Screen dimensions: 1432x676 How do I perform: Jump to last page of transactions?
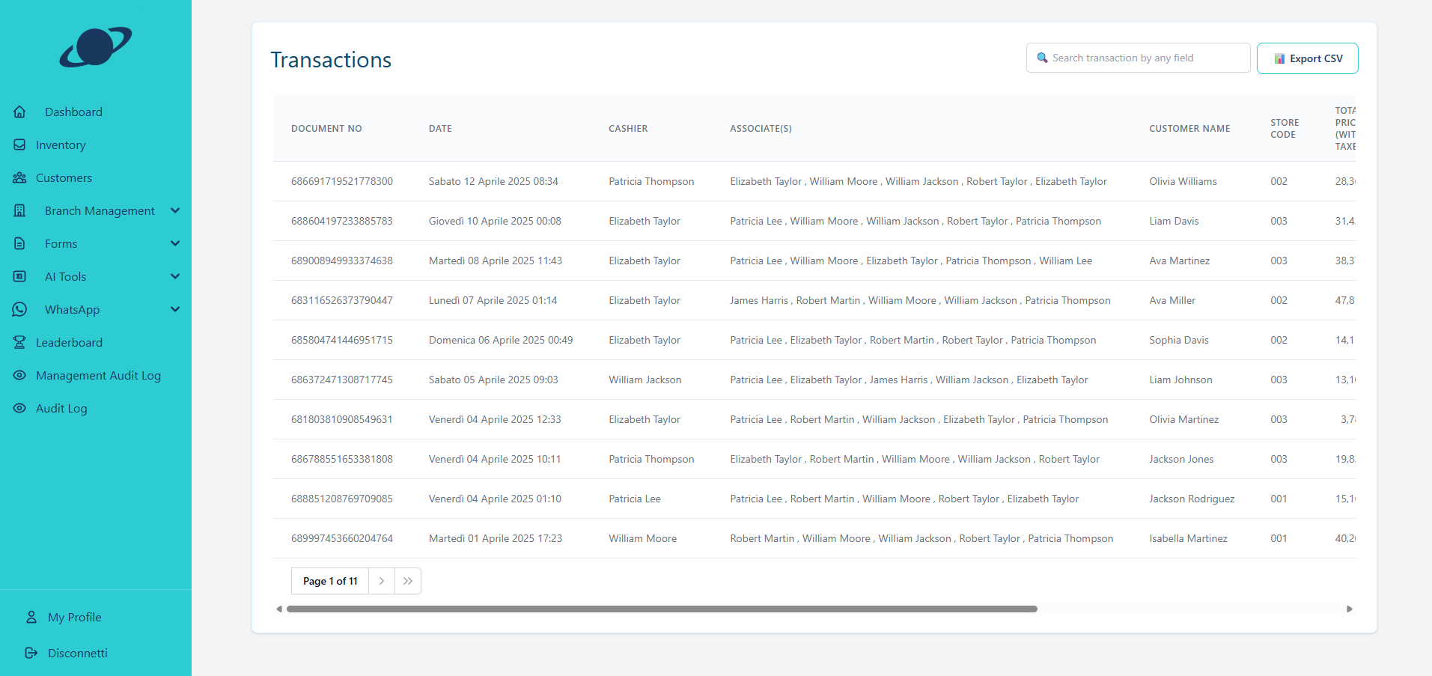tap(408, 581)
